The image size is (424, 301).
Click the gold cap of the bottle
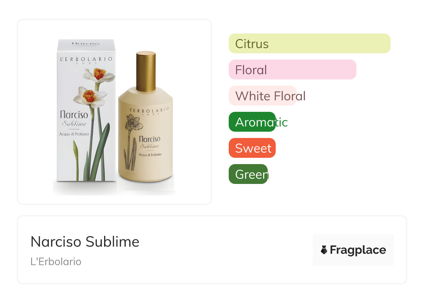click(146, 71)
